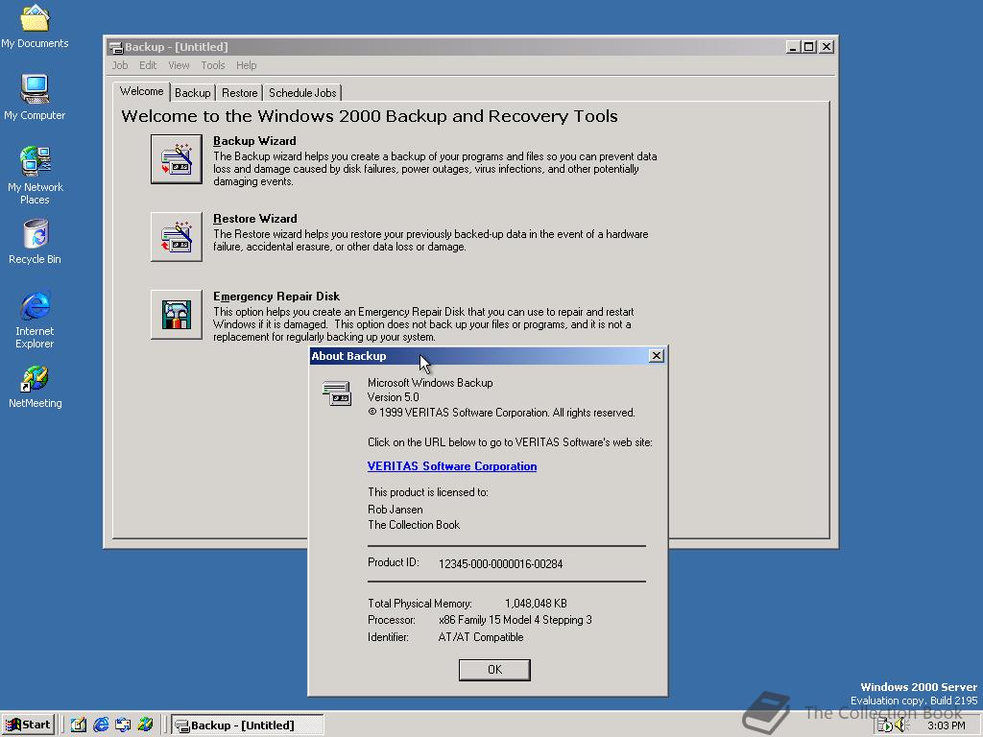The height and width of the screenshot is (737, 983).
Task: Open My Network Places desktop icon
Action: pyautogui.click(x=35, y=176)
